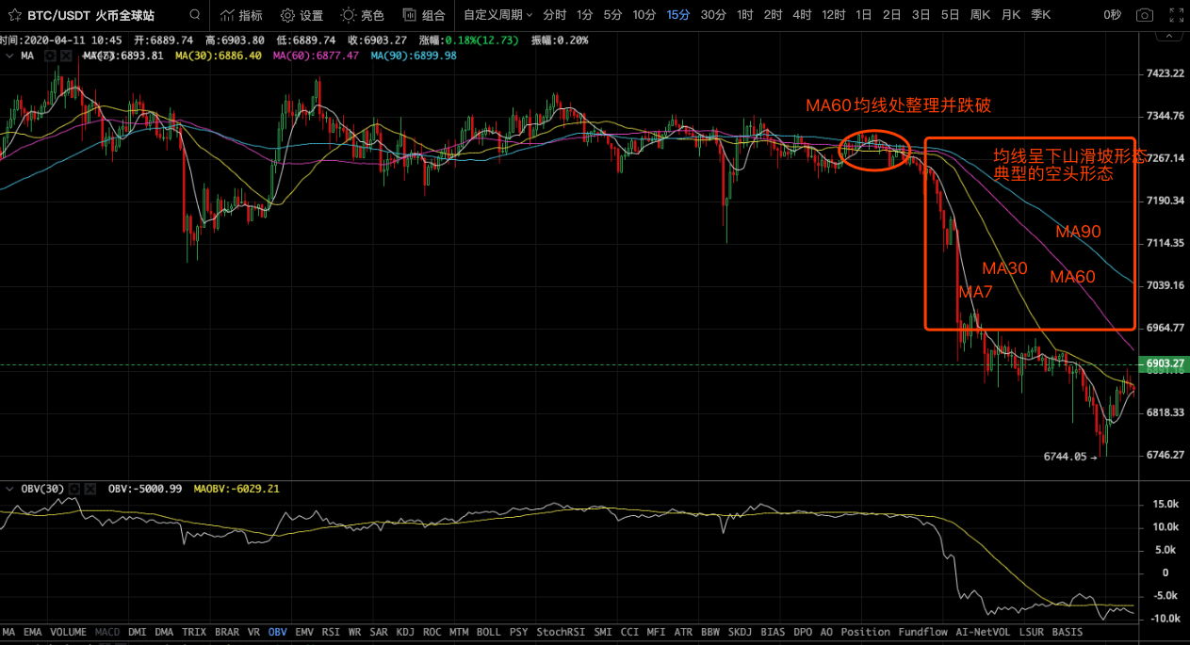The width and height of the screenshot is (1190, 645).
Task: Click the search magnifier icon
Action: coord(194,15)
